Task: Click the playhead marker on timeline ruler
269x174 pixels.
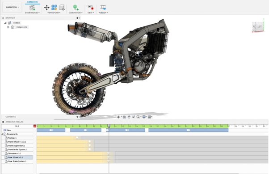Action: [109, 126]
